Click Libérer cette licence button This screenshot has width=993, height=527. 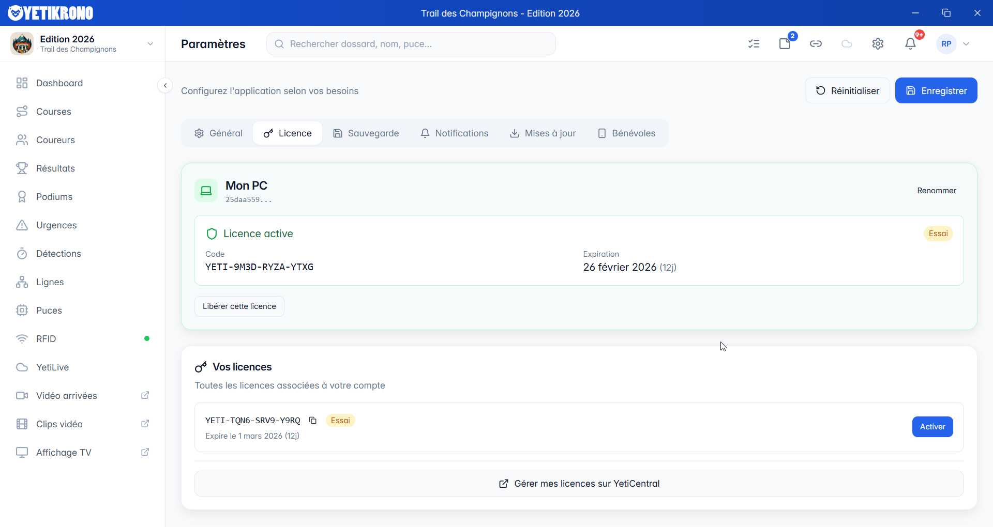[x=239, y=306]
